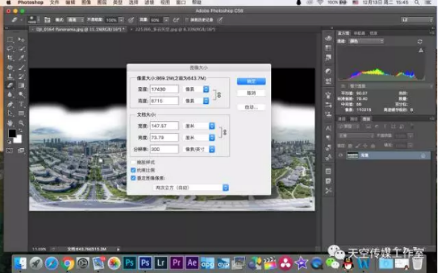Select the Zoom magnifier tool
The height and width of the screenshot is (273, 438).
coord(21,122)
